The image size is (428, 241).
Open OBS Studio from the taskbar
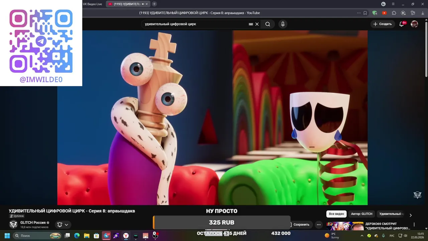click(155, 235)
